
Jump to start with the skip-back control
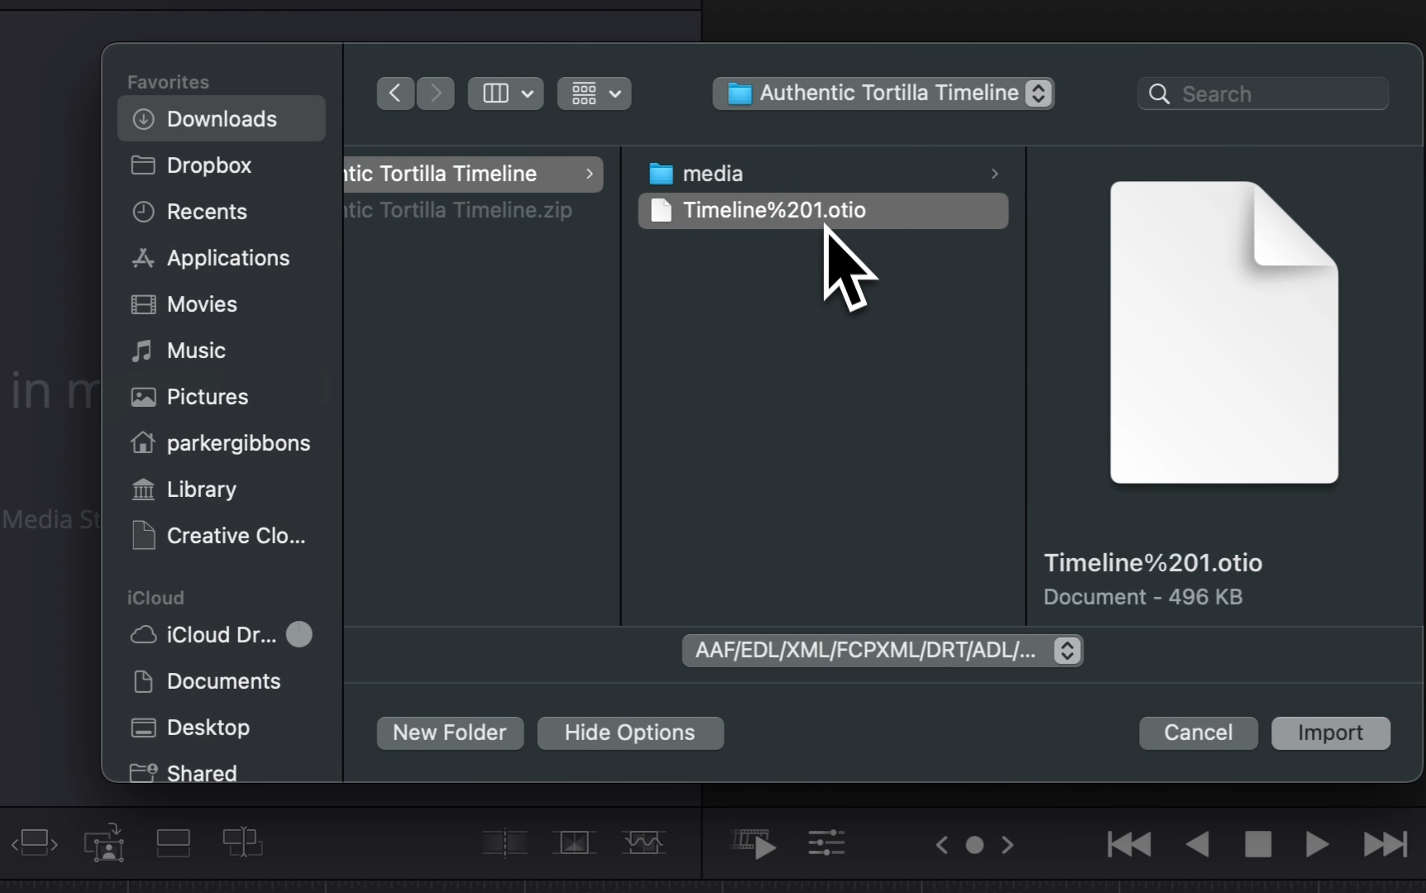[1129, 844]
